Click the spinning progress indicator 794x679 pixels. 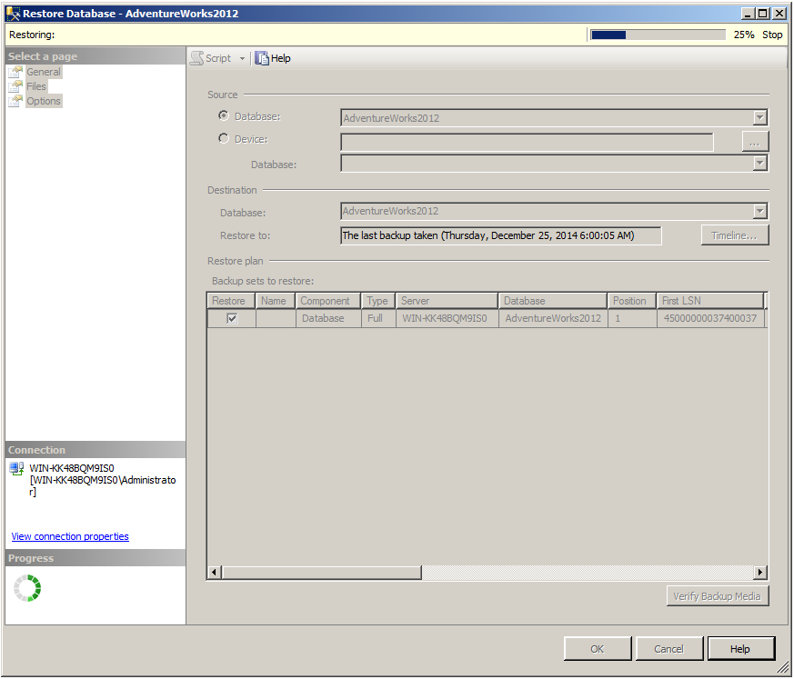coord(27,588)
